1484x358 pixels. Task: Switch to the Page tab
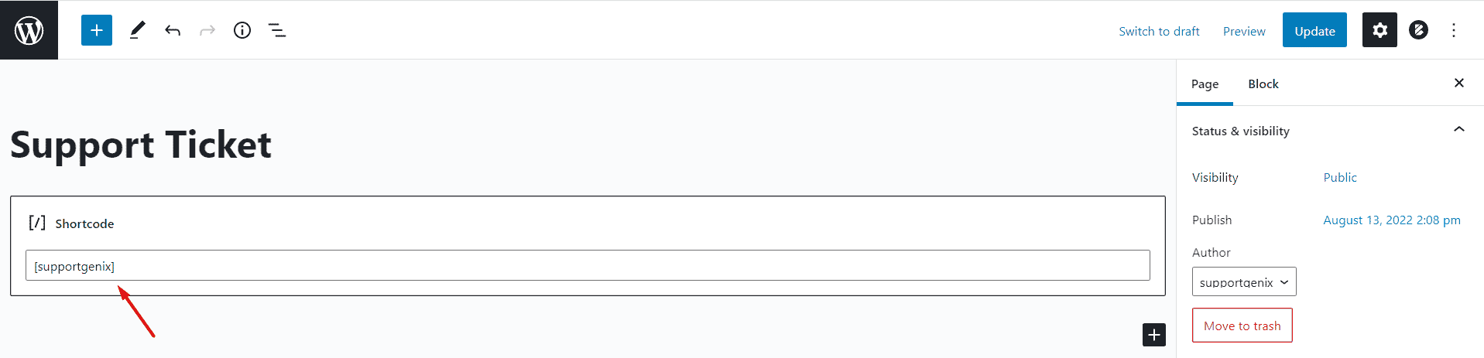tap(1205, 84)
